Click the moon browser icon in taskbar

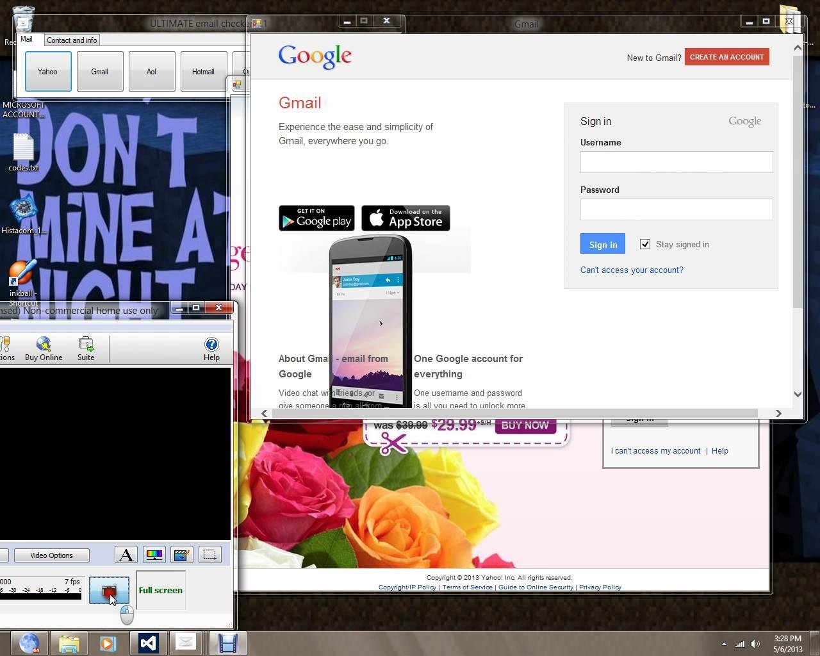click(29, 643)
